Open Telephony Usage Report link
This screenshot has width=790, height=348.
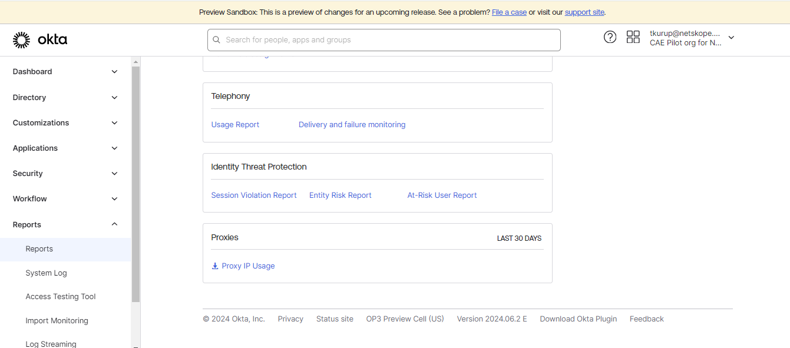point(235,125)
